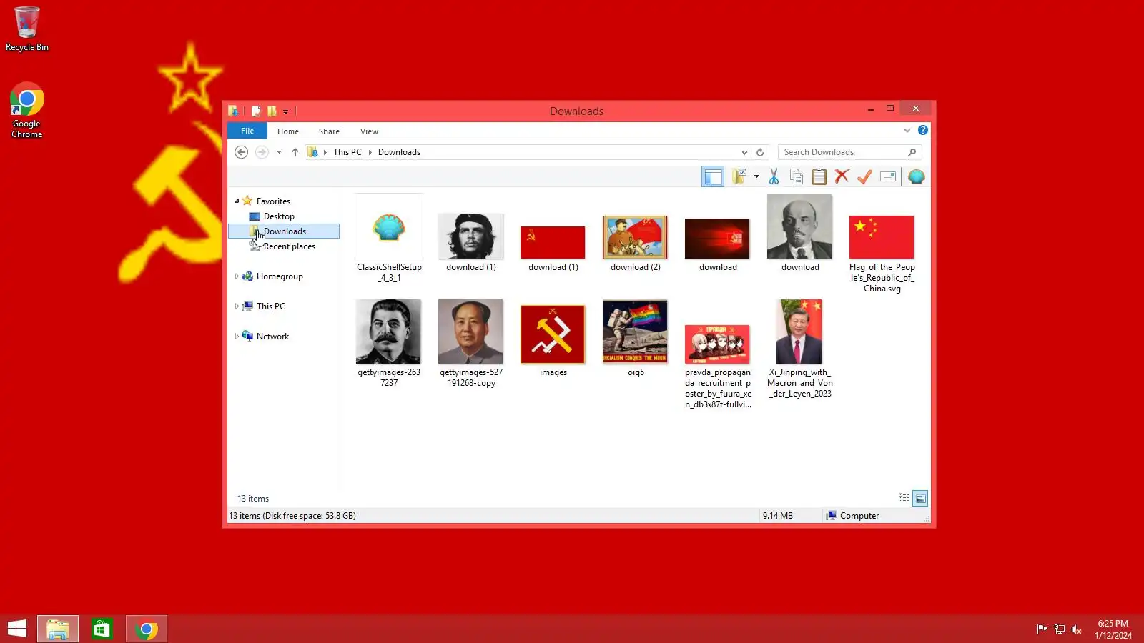The width and height of the screenshot is (1144, 643).
Task: Select the dark red download image
Action: coord(718,244)
